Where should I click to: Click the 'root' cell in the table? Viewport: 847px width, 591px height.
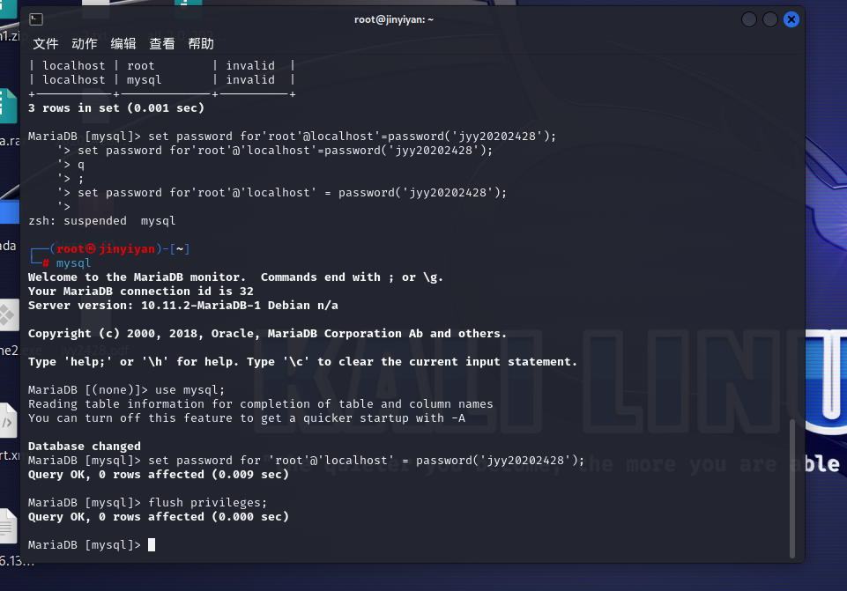(140, 65)
